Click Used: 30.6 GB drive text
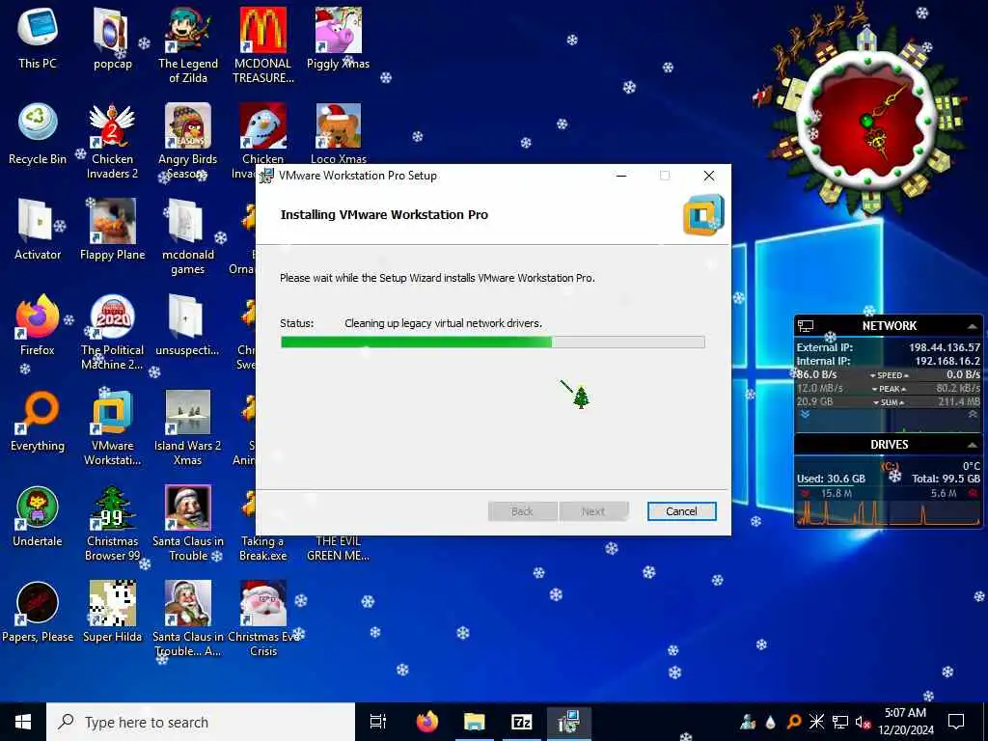The image size is (988, 741). click(831, 479)
